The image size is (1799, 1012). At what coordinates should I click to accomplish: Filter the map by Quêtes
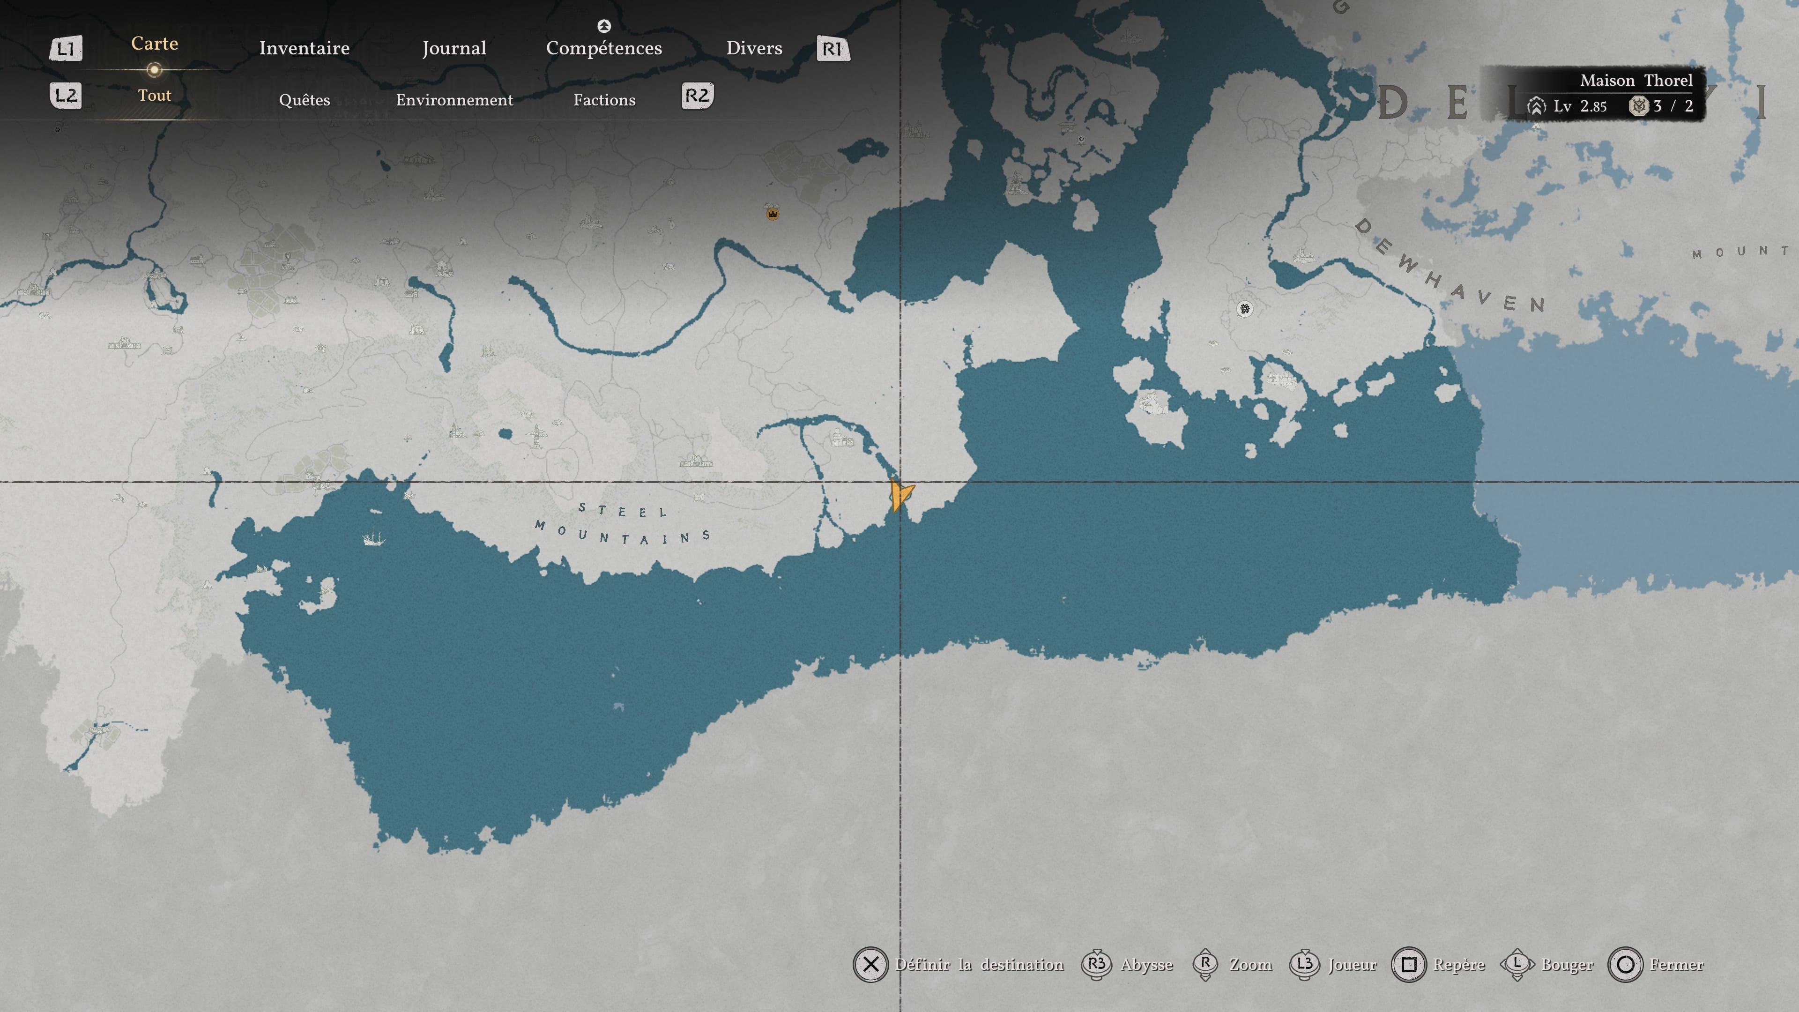[x=305, y=100]
